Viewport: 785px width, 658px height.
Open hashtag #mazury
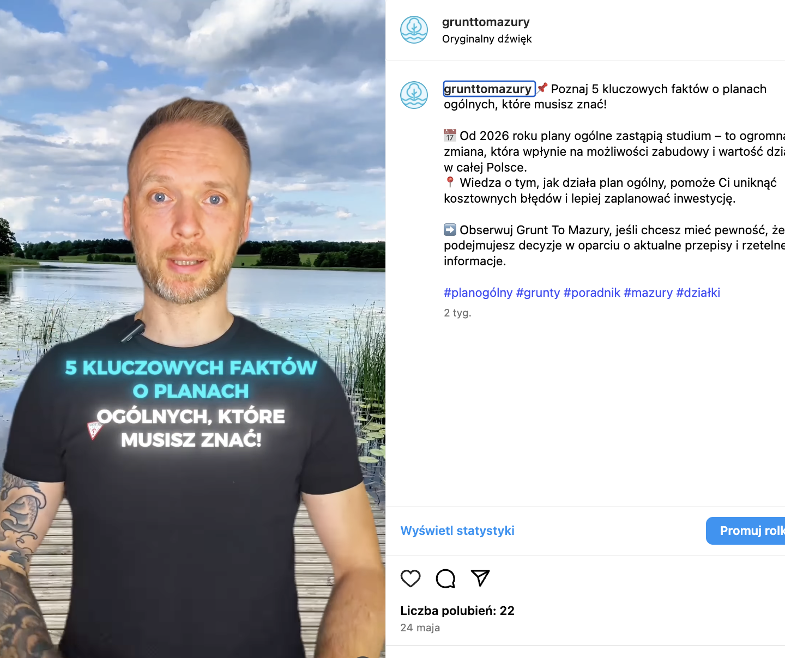648,293
